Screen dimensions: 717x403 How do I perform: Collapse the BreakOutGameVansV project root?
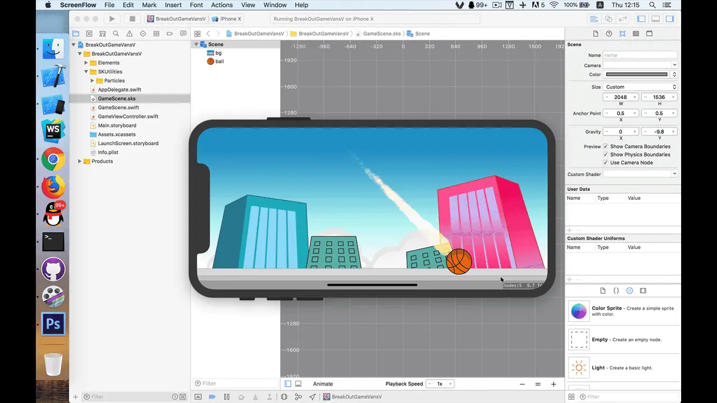(73, 45)
